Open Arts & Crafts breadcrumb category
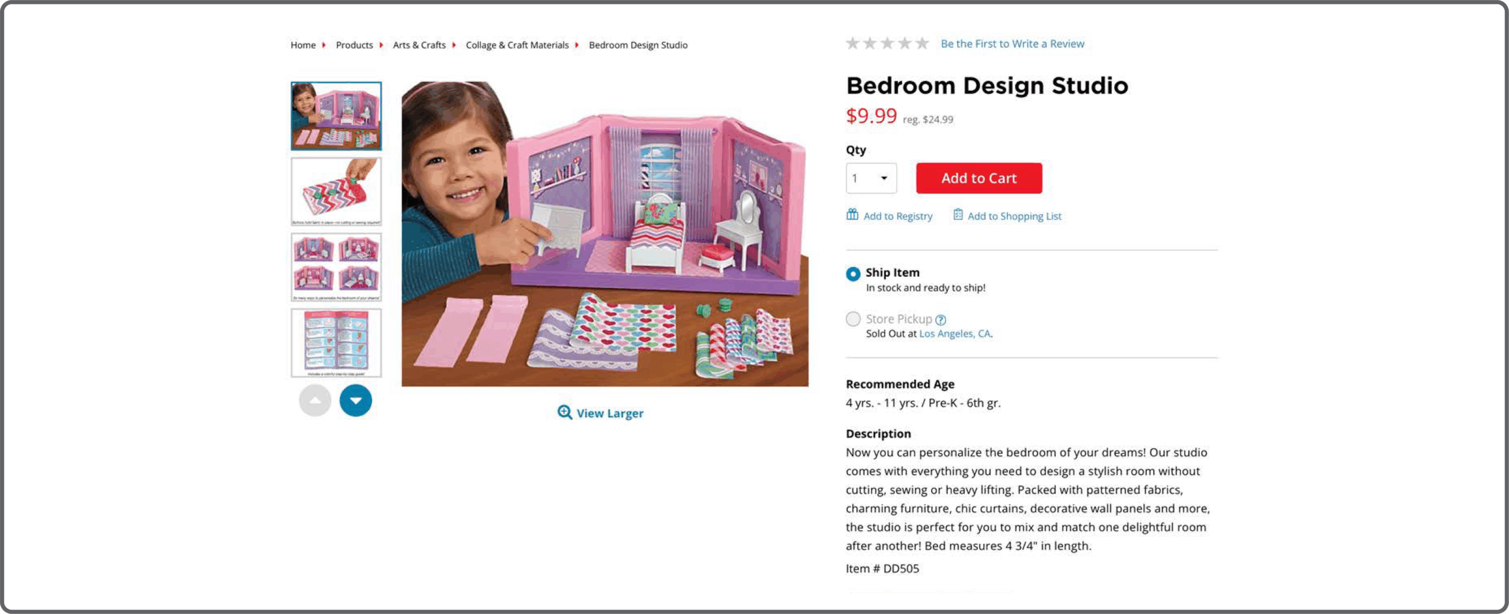The width and height of the screenshot is (1509, 614). (419, 45)
